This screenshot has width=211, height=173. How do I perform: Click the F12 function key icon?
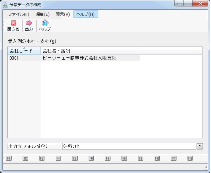190,158
